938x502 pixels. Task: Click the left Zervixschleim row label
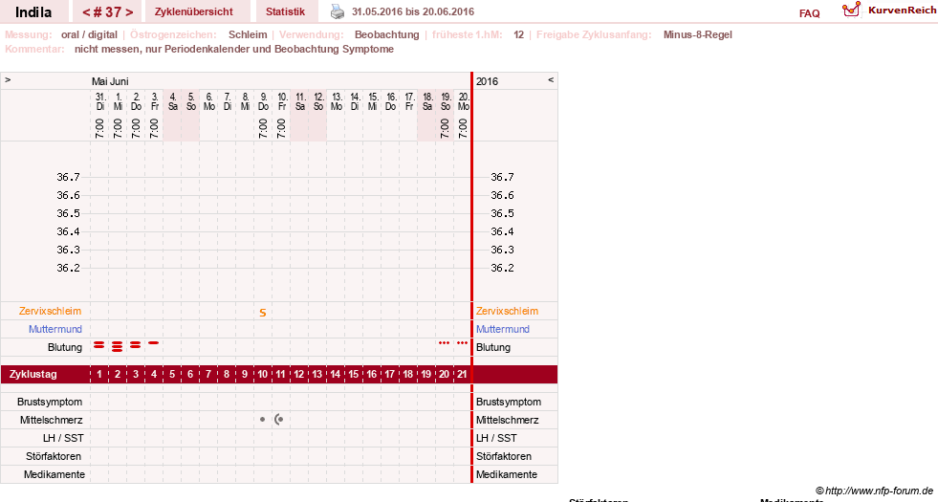[51, 311]
